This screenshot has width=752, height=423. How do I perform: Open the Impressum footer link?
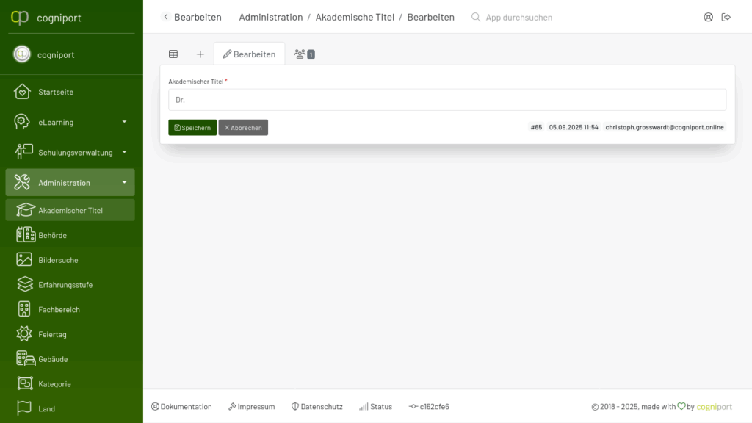[x=251, y=406]
